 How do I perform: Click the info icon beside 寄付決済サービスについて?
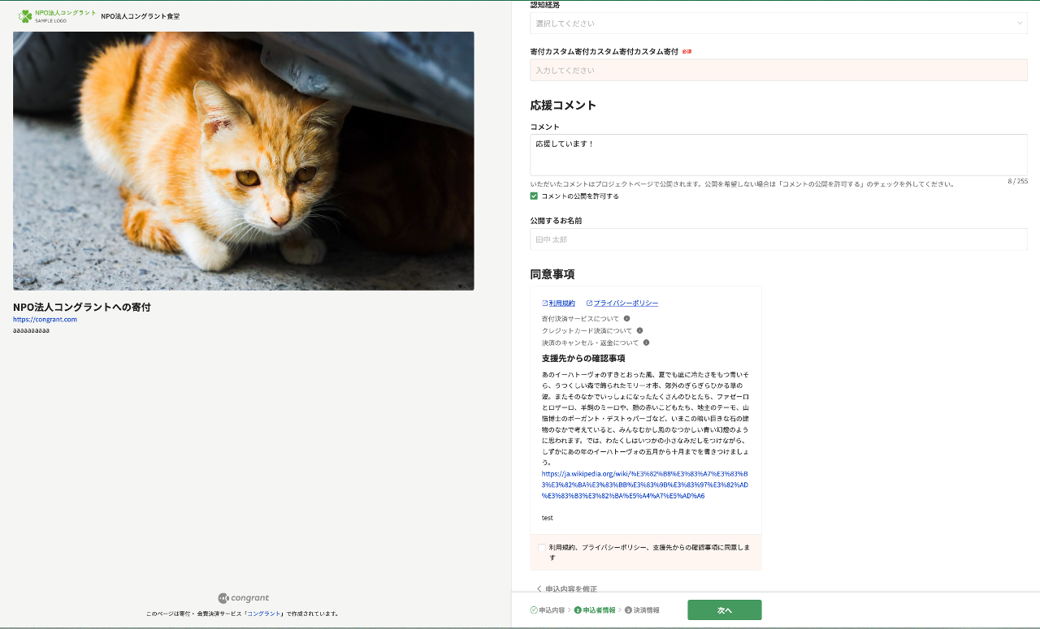coord(626,319)
